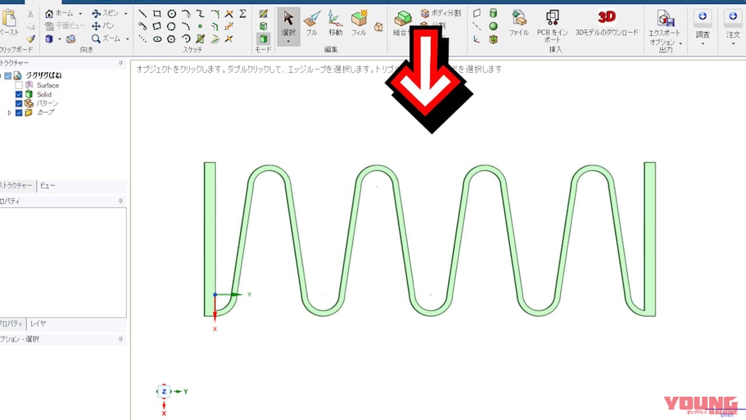The height and width of the screenshot is (420, 746).
Task: Enable the Surface checkbox in tree
Action: click(x=19, y=85)
